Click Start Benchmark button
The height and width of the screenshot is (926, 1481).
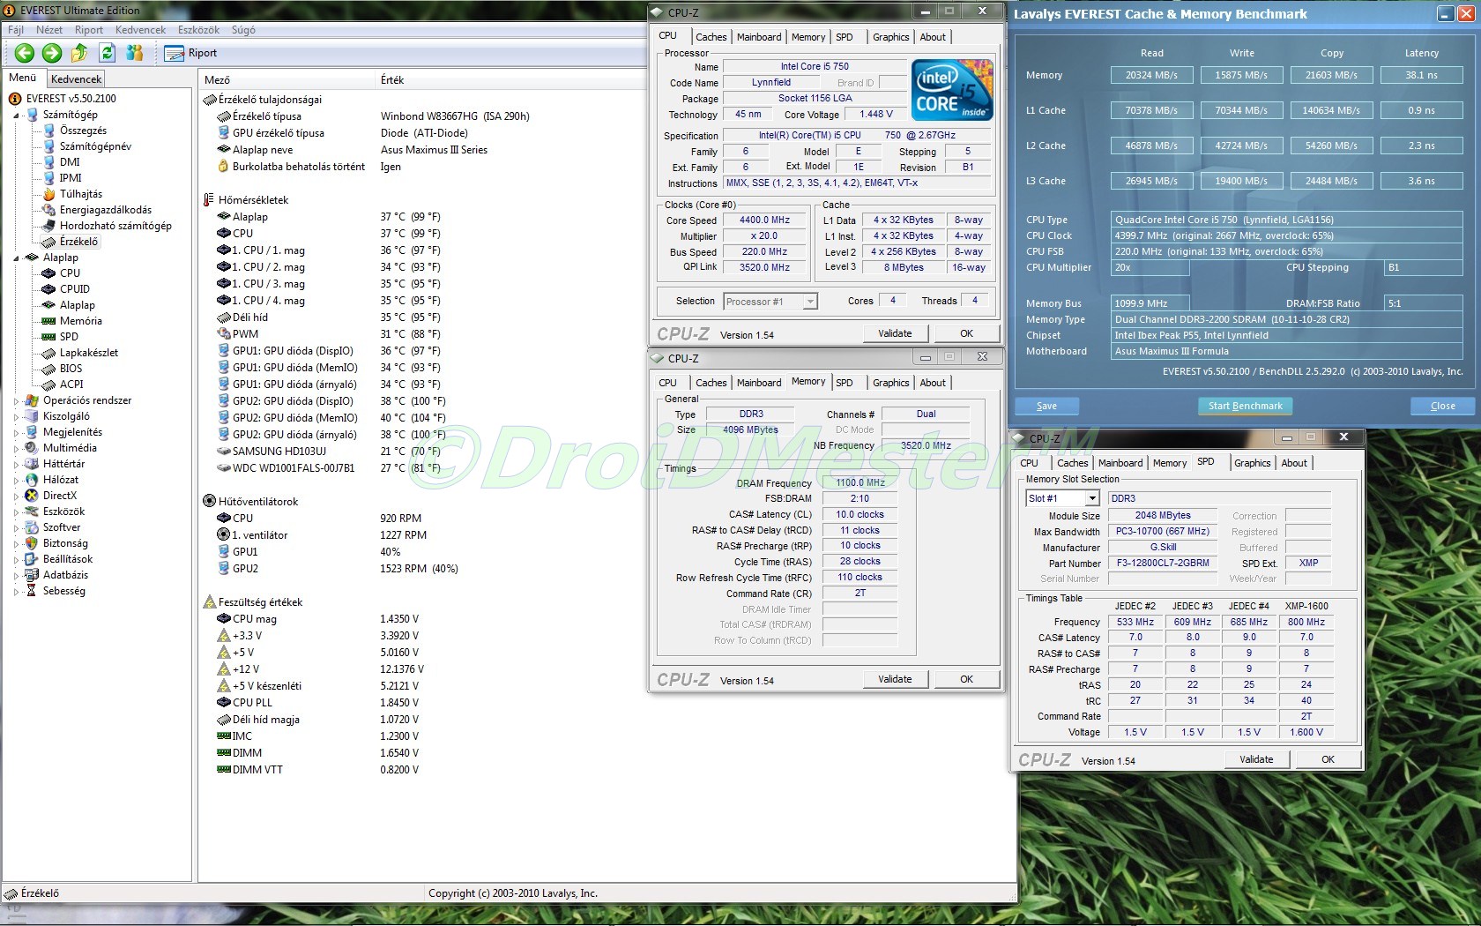(1245, 406)
